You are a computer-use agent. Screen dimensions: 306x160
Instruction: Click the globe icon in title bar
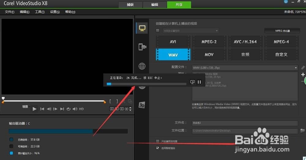coord(286,2)
